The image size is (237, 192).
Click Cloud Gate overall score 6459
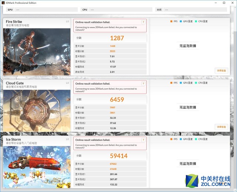tap(117, 100)
